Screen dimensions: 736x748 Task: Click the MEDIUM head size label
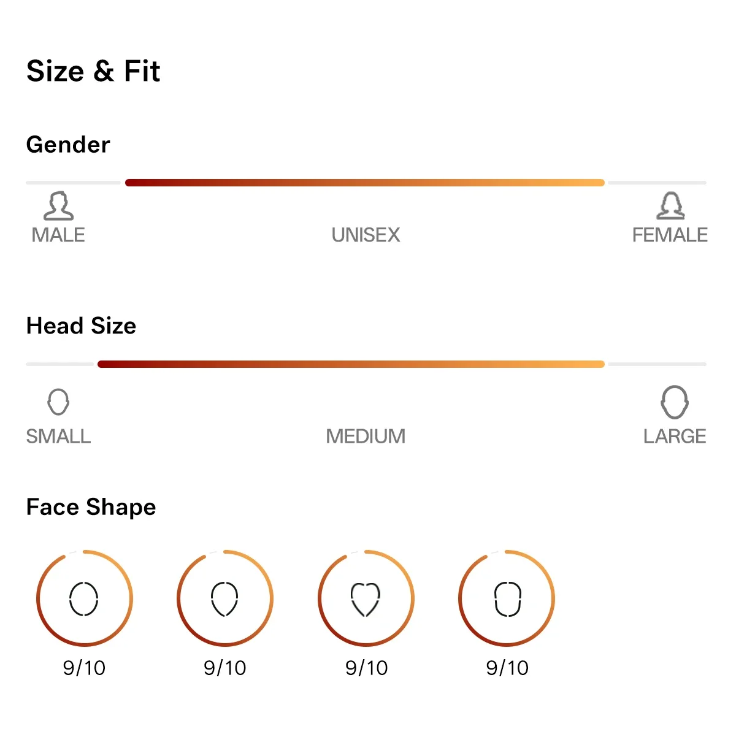click(x=366, y=436)
